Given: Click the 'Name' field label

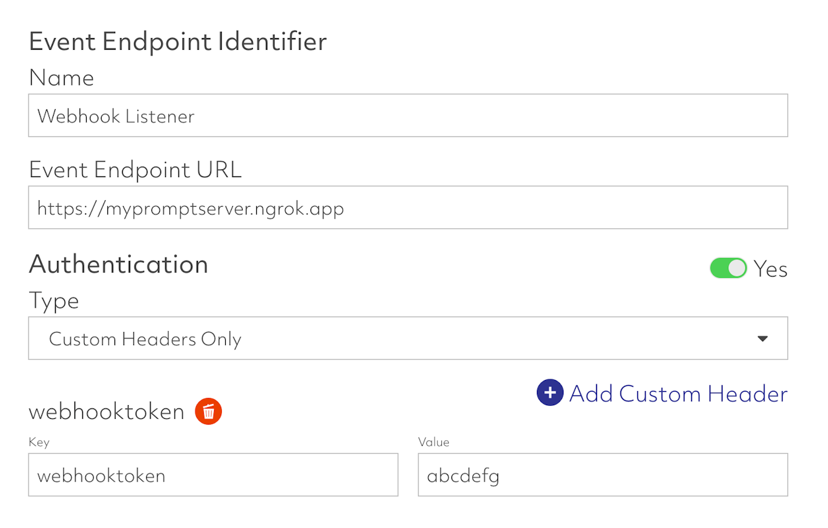Looking at the screenshot, I should click(x=61, y=78).
